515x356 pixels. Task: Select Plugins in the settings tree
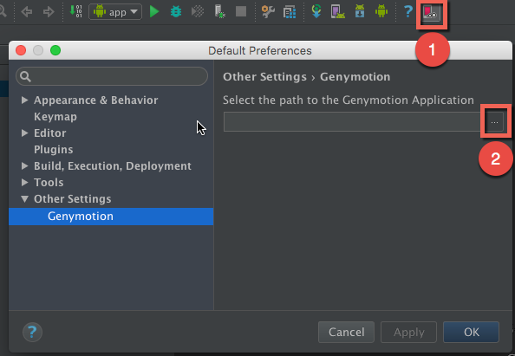(53, 150)
